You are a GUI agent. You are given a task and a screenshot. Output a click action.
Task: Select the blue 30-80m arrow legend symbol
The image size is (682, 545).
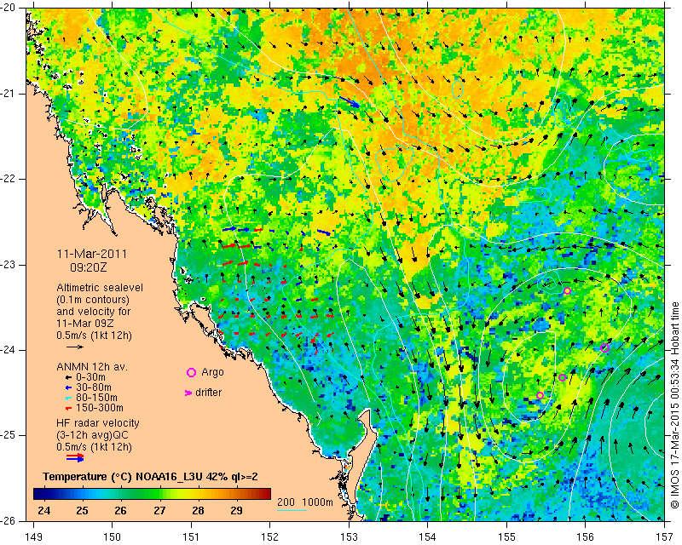tap(68, 387)
